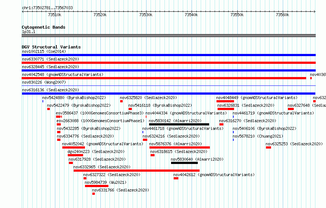
Task: Click black bar under nsv5830640
Action: [184, 163]
